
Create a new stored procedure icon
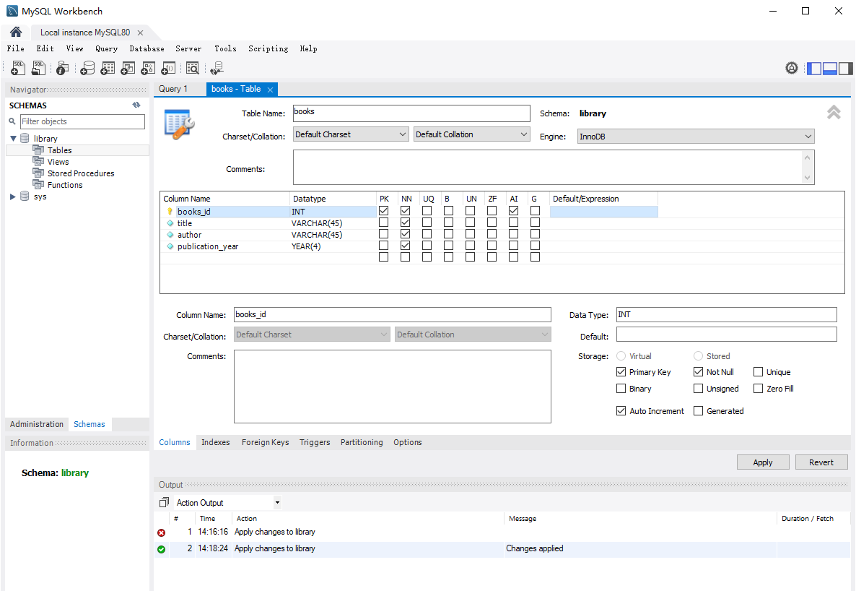(x=148, y=68)
